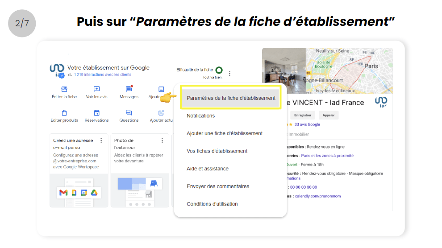Click the Appeler button
Screen dimensions: 442x248
tap(329, 115)
